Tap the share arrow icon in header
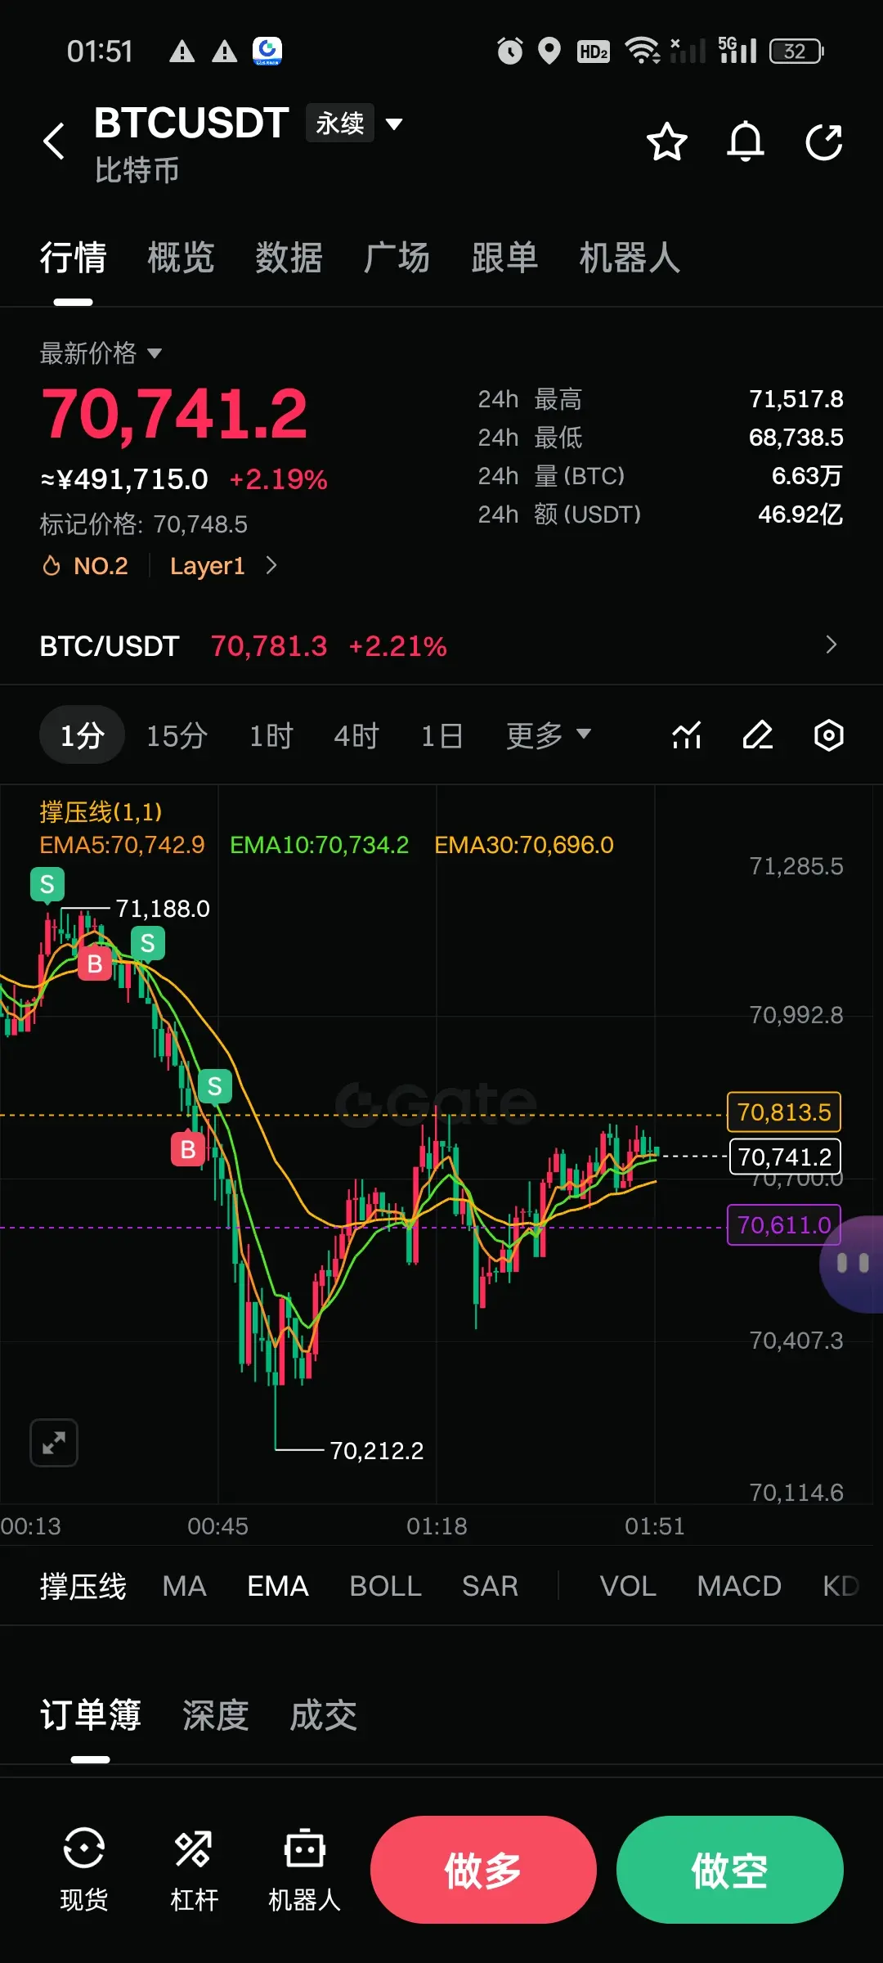This screenshot has width=883, height=1963. tap(823, 141)
